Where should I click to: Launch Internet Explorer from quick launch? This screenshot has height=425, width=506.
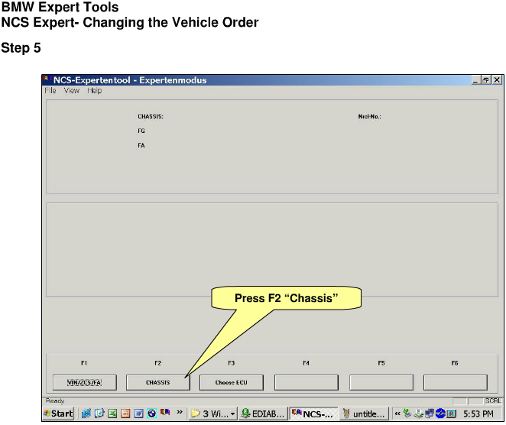point(86,414)
